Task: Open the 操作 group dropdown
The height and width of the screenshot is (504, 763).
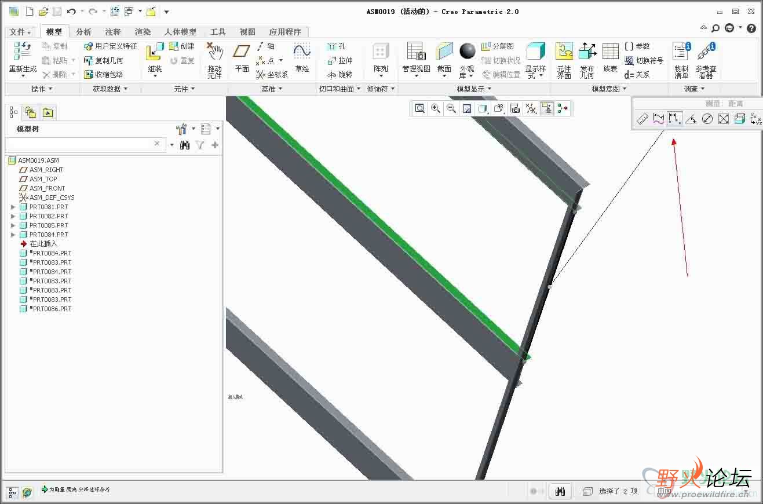Action: 42,89
